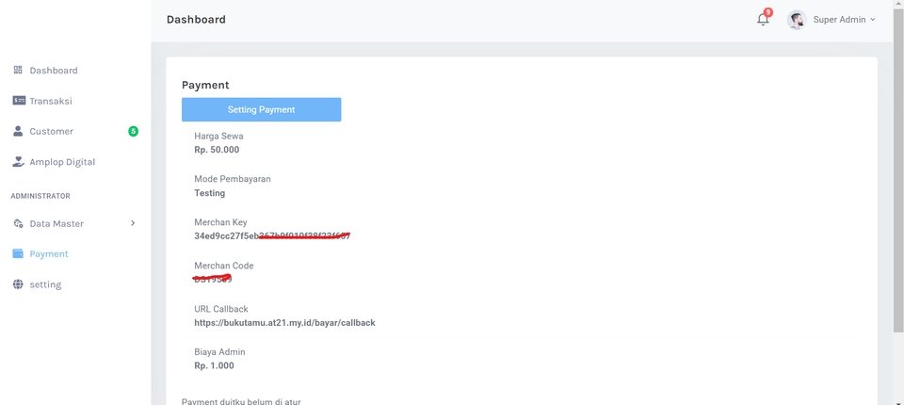This screenshot has width=904, height=405.
Task: Click the Testing payment mode value
Action: coord(210,193)
